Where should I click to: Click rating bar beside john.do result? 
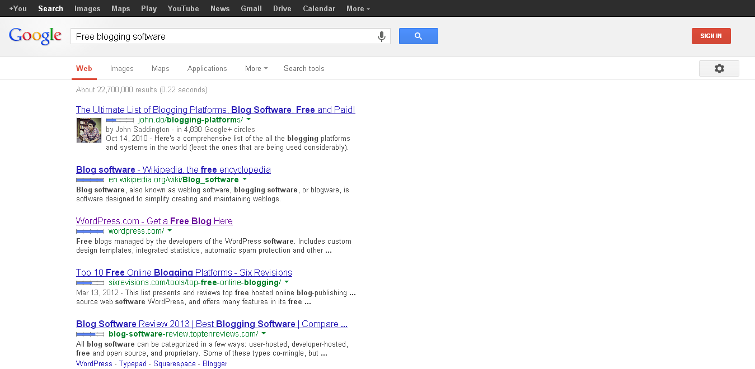(x=120, y=120)
